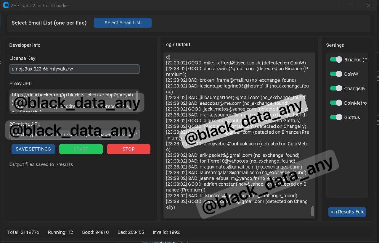379x243 pixels.
Task: Switch off the CoinMetro toggle
Action: pos(336,103)
